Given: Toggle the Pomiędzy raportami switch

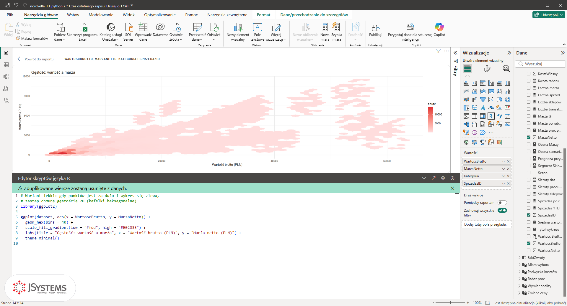Looking at the screenshot, I should (x=502, y=203).
